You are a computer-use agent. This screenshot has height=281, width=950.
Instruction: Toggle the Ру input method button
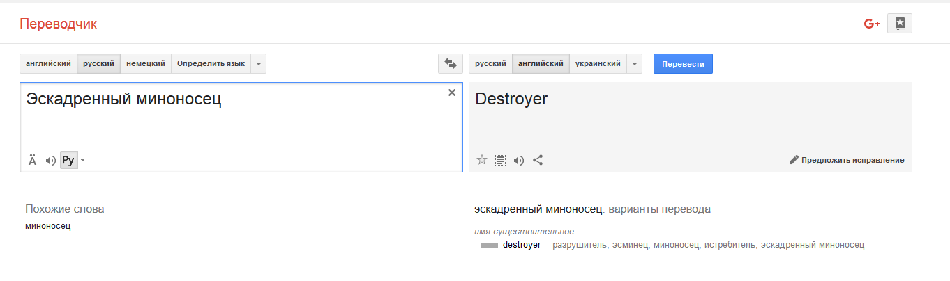point(68,161)
